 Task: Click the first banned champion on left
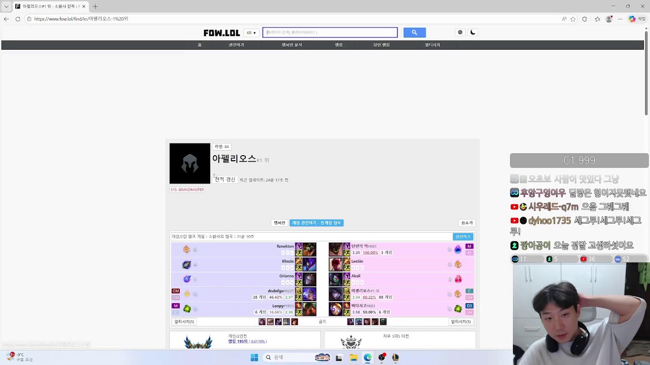point(262,322)
